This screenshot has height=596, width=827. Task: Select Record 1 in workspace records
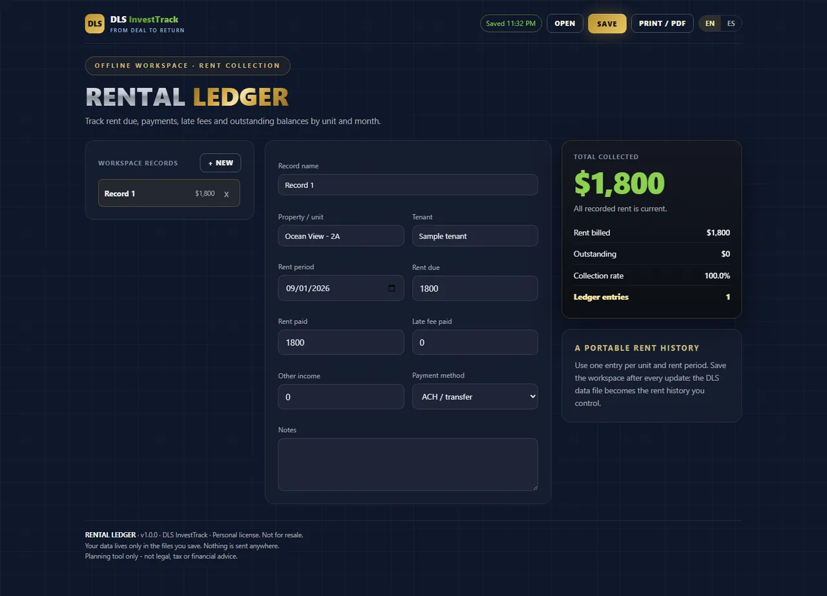pyautogui.click(x=169, y=193)
